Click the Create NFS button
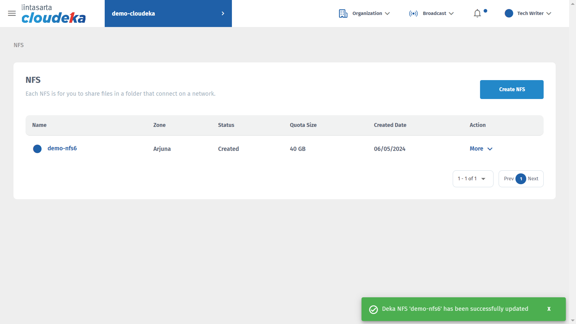This screenshot has height=324, width=576. (x=511, y=89)
